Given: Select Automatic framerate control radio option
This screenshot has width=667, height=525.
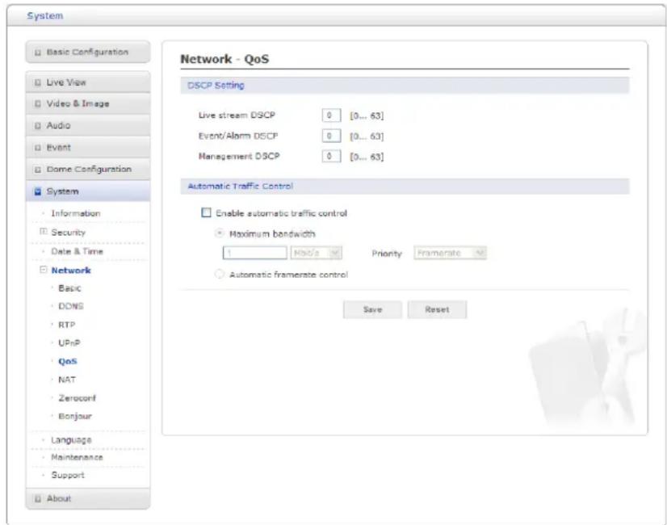Looking at the screenshot, I should pos(219,275).
